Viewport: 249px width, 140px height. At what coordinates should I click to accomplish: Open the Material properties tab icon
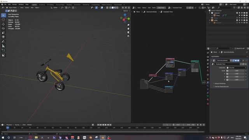tap(208, 100)
